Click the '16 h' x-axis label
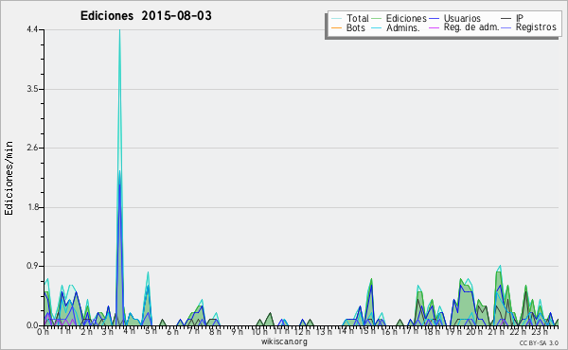Screen dimensions: 568x350 pos(388,332)
